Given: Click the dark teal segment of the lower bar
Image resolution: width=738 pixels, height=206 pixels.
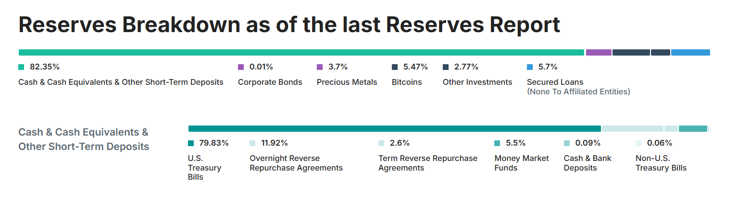Looking at the screenshot, I should click(x=394, y=128).
